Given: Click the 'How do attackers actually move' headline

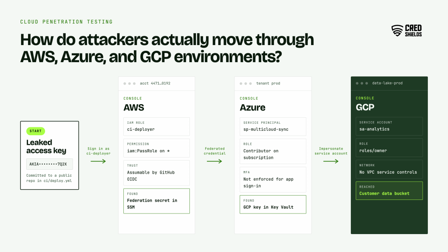Looking at the screenshot, I should click(167, 48).
